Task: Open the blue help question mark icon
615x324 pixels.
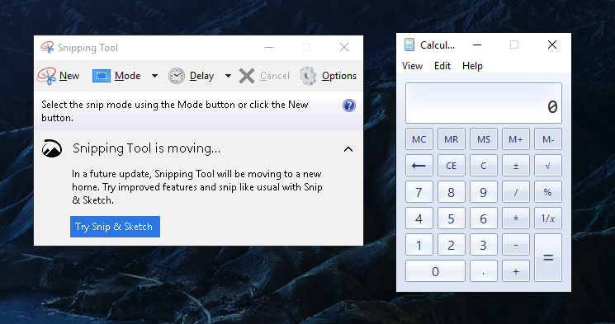Action: [x=349, y=106]
